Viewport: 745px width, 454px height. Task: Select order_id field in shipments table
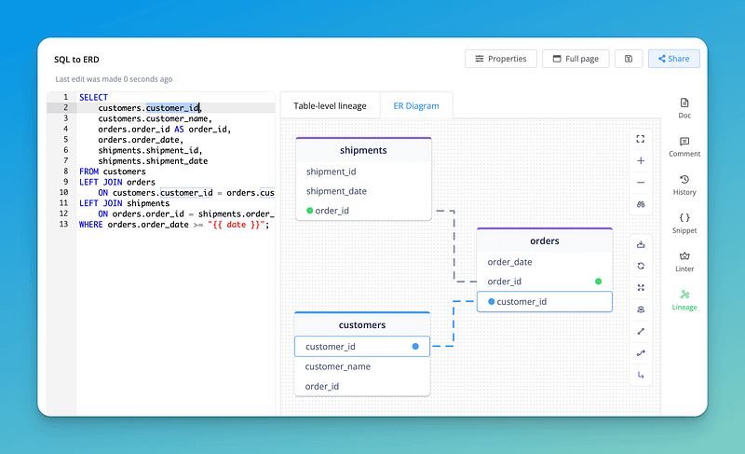363,211
